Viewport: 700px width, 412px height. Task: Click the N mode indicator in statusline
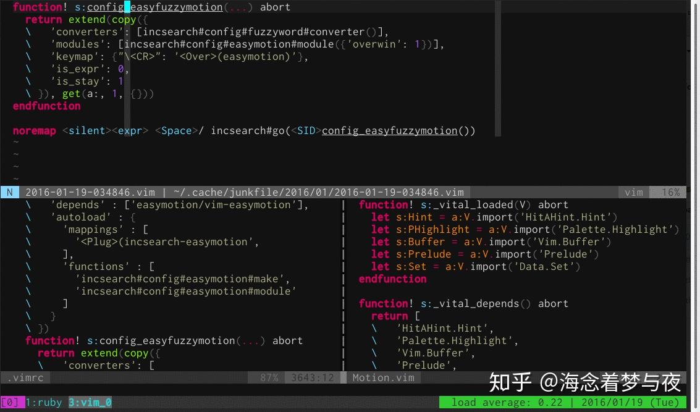[x=9, y=192]
